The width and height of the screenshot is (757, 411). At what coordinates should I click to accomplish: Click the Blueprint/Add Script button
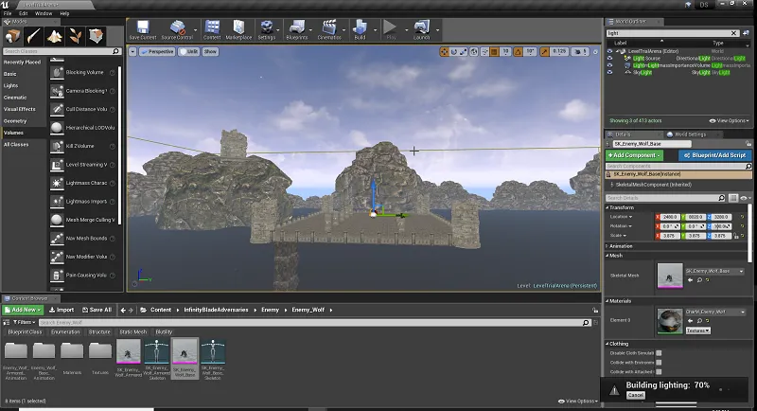pos(715,155)
